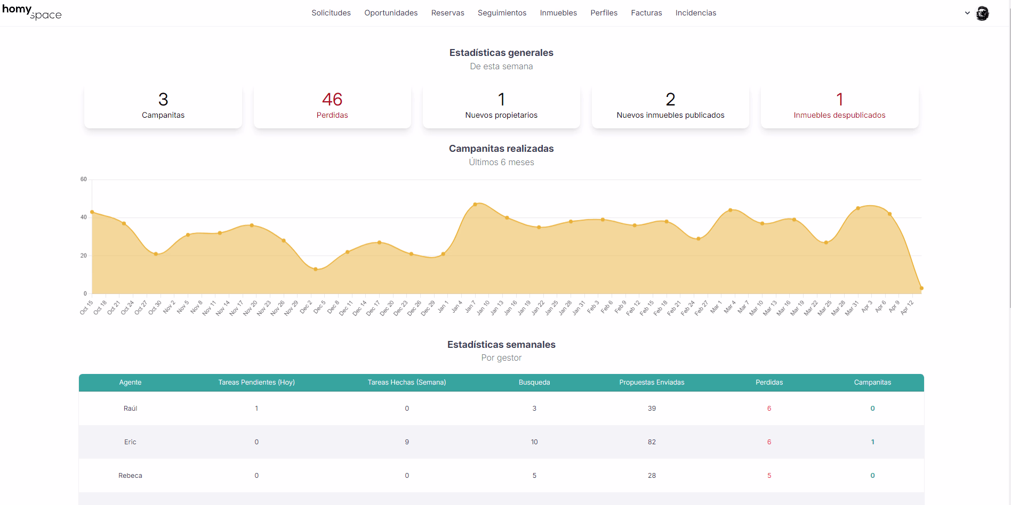Click Eric's Busqueda value 10
Screen dimensions: 1011x505
(x=534, y=442)
